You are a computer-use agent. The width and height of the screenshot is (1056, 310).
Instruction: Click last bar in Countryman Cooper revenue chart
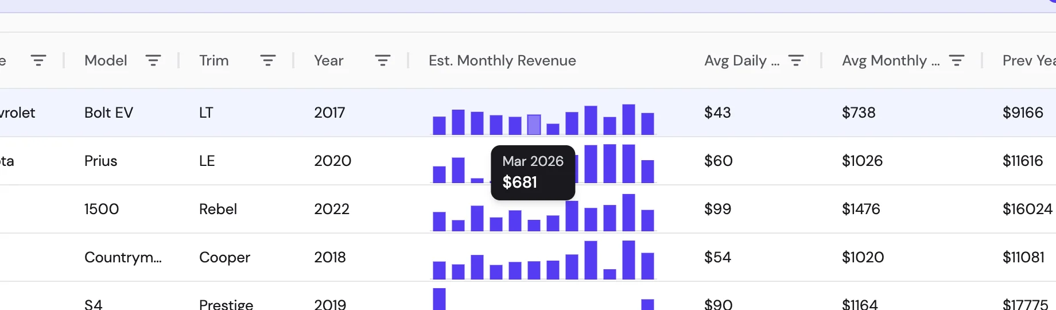647,266
